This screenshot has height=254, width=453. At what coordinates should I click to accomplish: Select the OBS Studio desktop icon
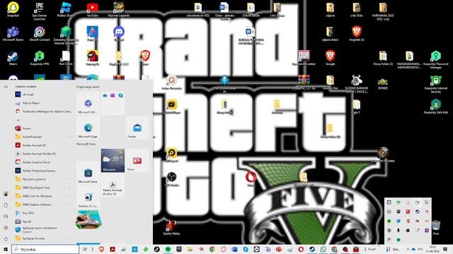click(171, 179)
